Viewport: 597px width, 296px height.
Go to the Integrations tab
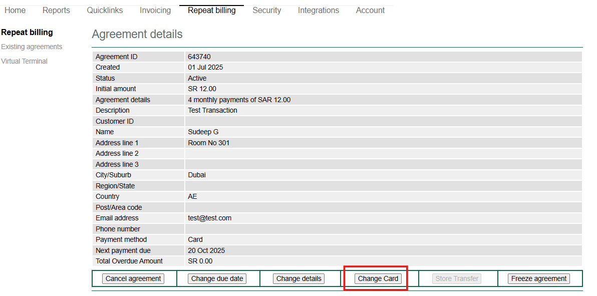[319, 11]
